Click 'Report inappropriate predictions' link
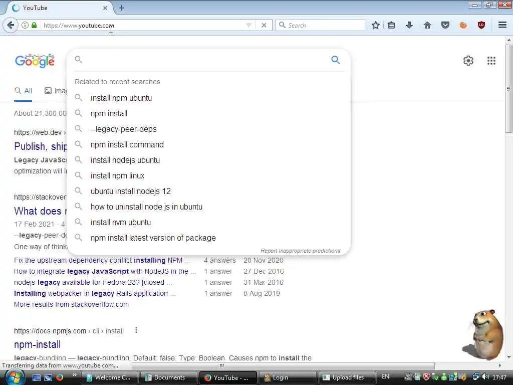Viewport: 513px width, 385px height. pyautogui.click(x=301, y=251)
